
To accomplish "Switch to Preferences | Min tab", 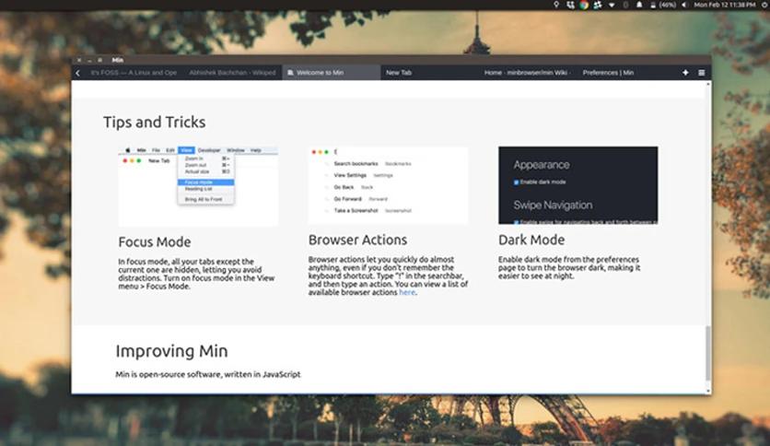I will pyautogui.click(x=626, y=73).
